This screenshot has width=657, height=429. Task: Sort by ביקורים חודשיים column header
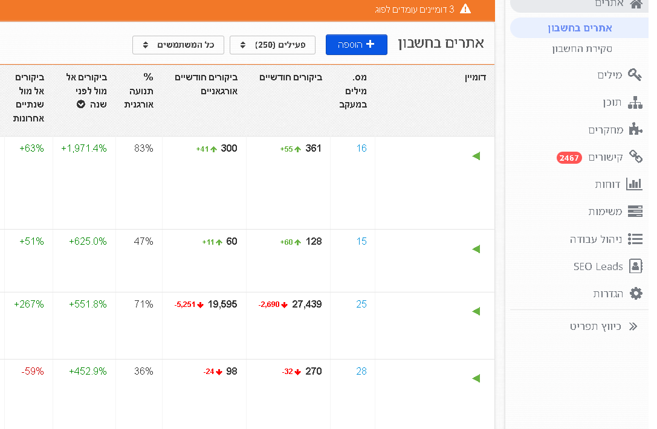coord(291,77)
